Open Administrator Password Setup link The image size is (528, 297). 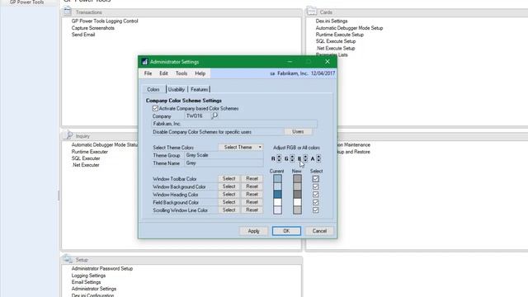pos(102,269)
